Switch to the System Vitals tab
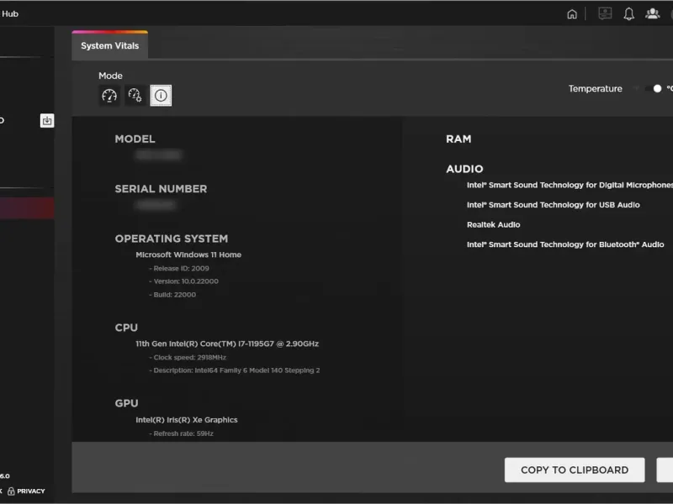This screenshot has height=504, width=673. pos(109,46)
